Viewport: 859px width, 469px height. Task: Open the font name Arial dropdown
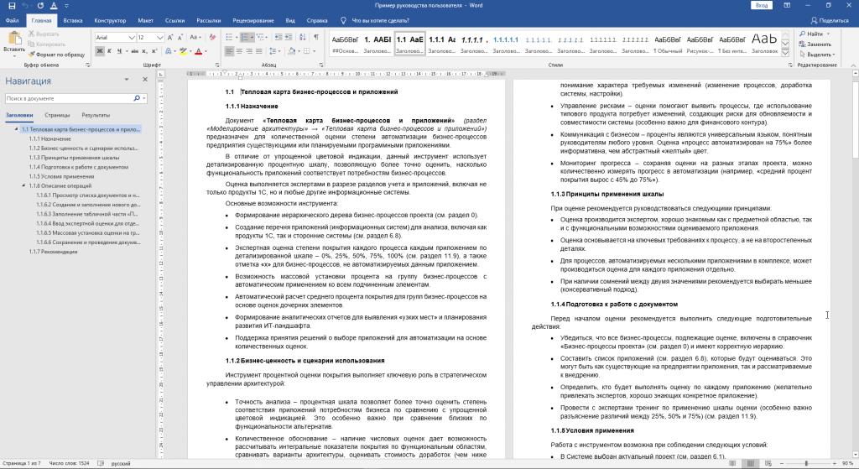[x=132, y=37]
